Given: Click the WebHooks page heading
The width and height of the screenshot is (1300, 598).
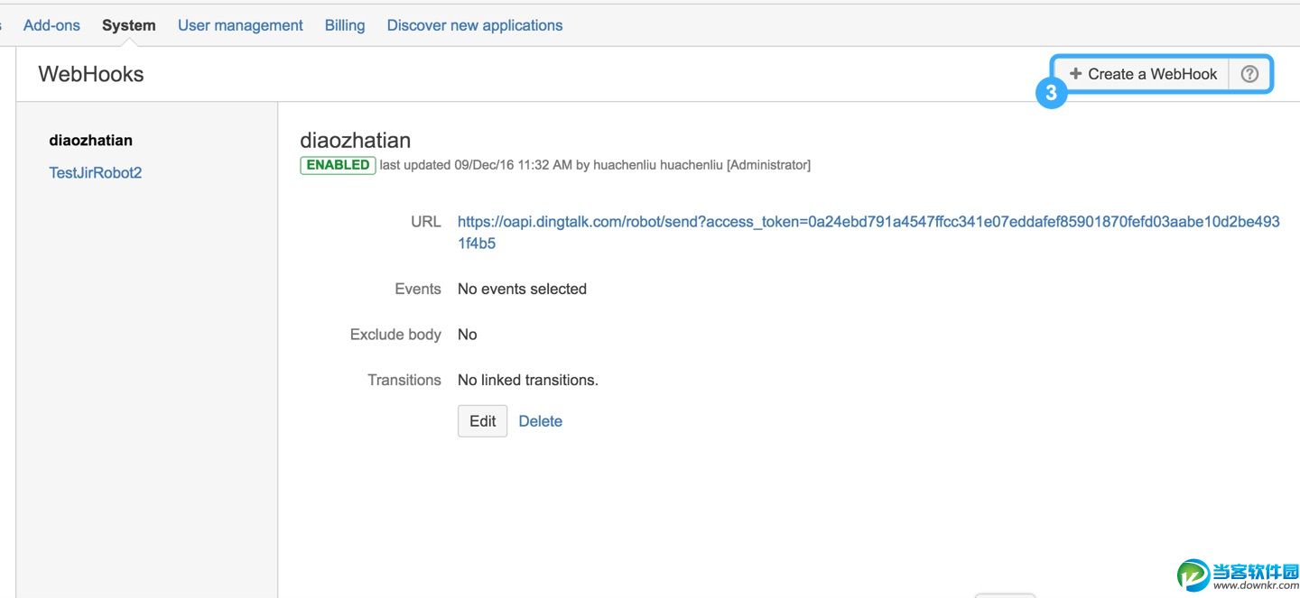Looking at the screenshot, I should pyautogui.click(x=91, y=74).
